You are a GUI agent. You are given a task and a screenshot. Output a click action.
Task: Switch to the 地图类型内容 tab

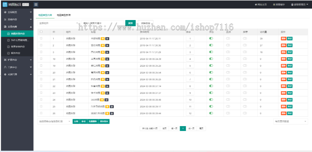[45, 15]
